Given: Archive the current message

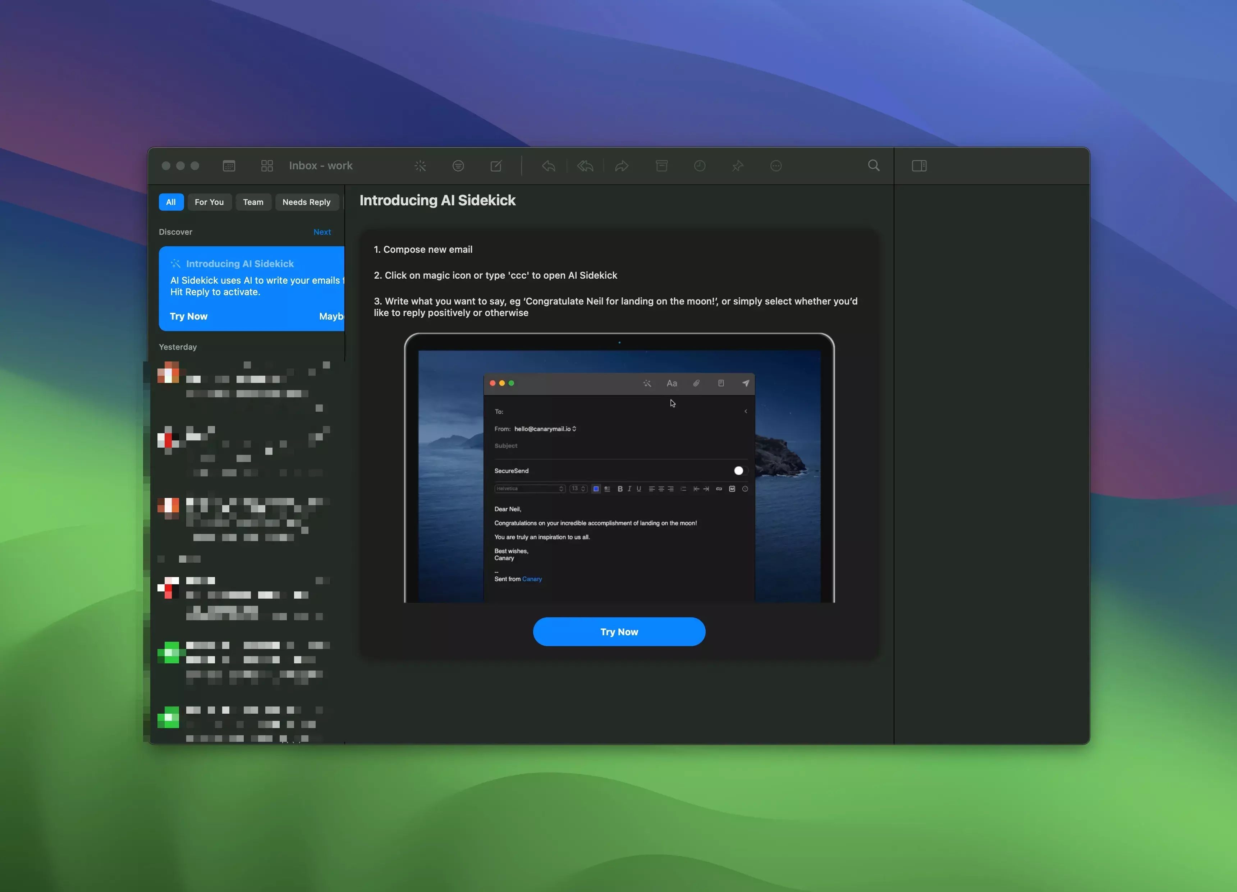Looking at the screenshot, I should coord(661,166).
